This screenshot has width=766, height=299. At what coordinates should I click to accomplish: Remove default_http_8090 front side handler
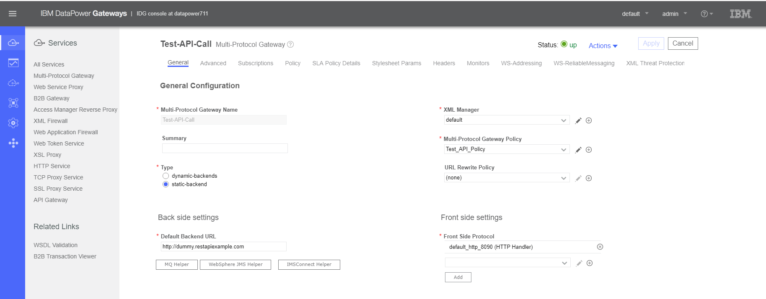(x=600, y=247)
